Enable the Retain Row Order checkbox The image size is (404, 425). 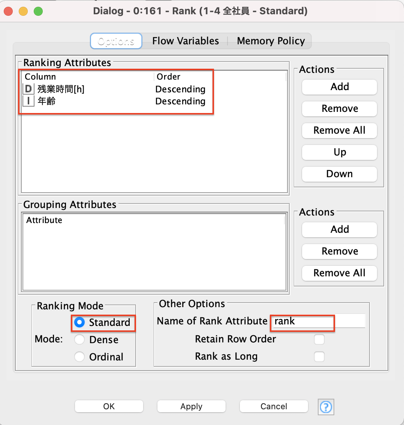(319, 339)
